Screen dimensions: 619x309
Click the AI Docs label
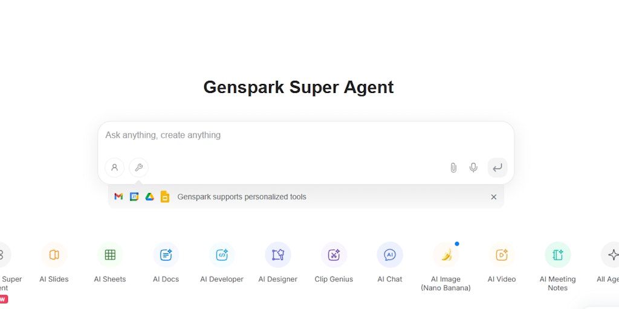166,279
